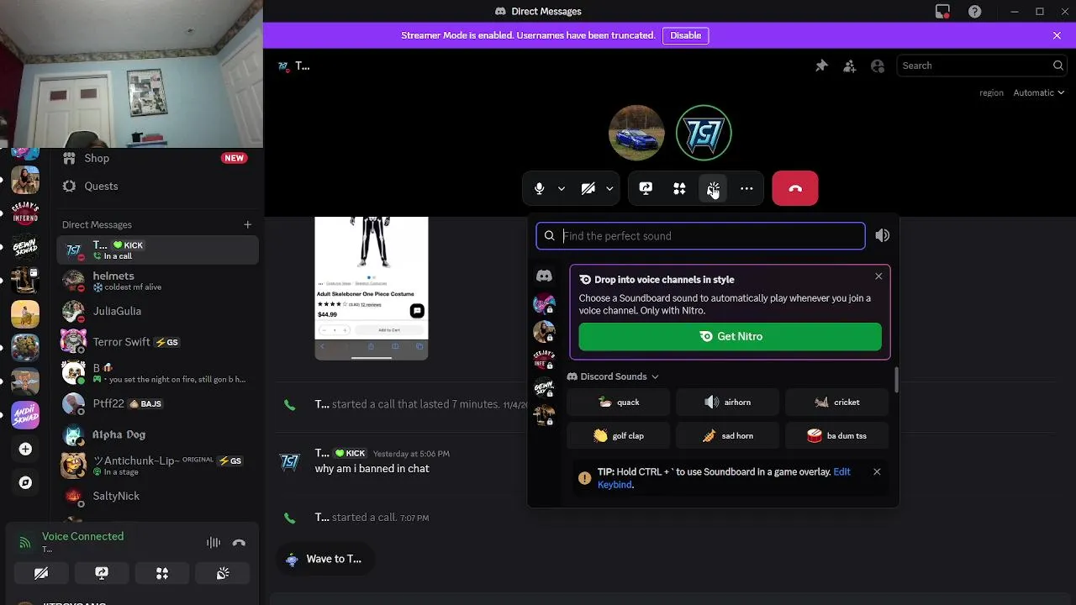This screenshot has height=605, width=1076.
Task: Close the Drop into voice channels card
Action: [x=878, y=276]
